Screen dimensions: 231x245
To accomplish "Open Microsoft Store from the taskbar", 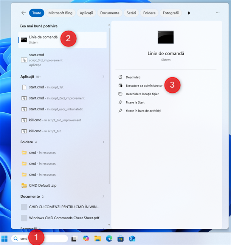I will click(121, 239).
